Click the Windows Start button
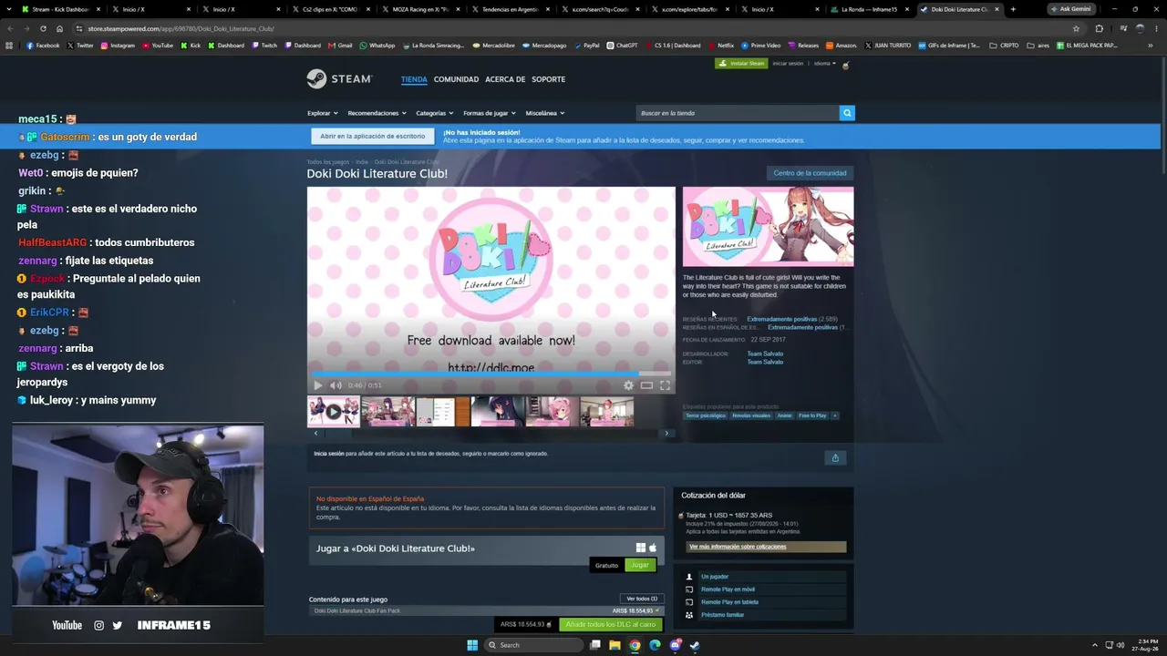The width and height of the screenshot is (1167, 656). [x=472, y=645]
